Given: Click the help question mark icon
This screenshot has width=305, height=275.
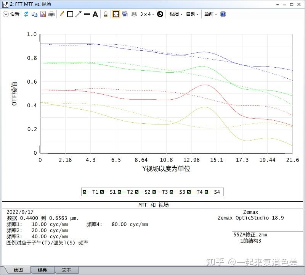Looking at the screenshot, I should pos(223,14).
